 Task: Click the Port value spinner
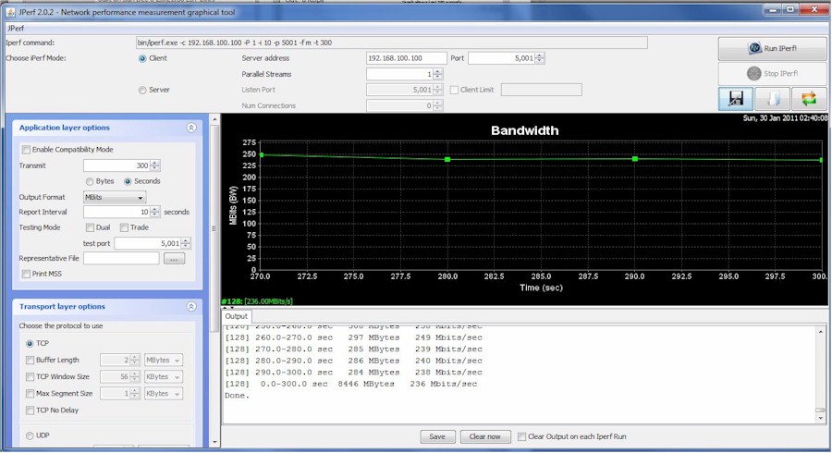pos(540,58)
